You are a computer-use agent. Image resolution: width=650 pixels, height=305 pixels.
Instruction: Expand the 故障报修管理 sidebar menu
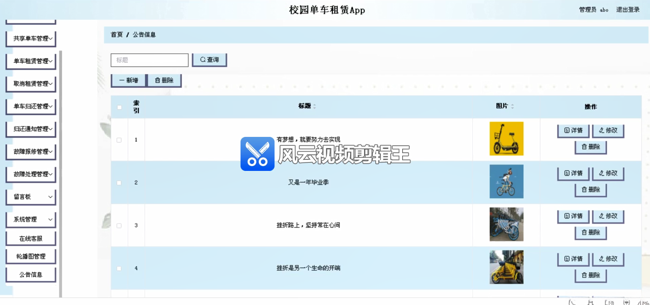point(31,152)
